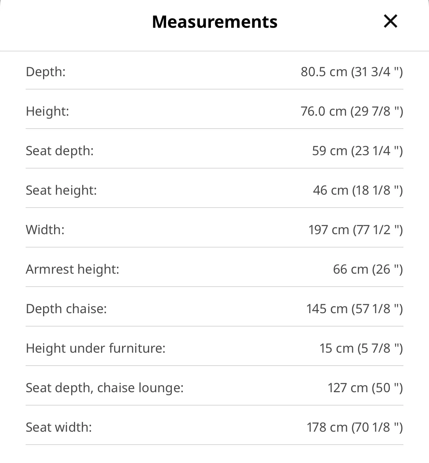
Task: Click the Seat depth label
Action: point(60,151)
